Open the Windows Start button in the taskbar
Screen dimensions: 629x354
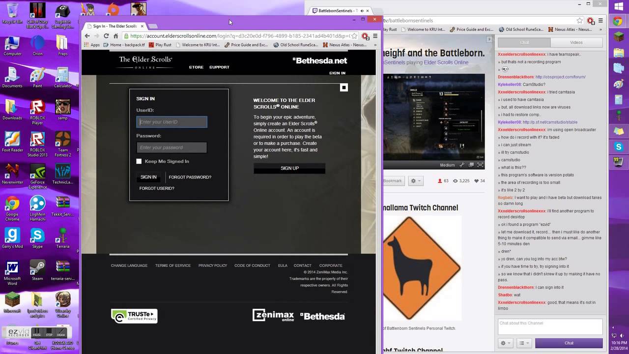point(618,6)
